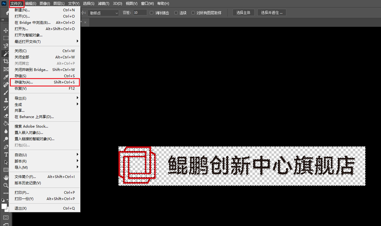The image size is (381, 226).
Task: Select the Clone Stamp tool
Action: point(6,100)
